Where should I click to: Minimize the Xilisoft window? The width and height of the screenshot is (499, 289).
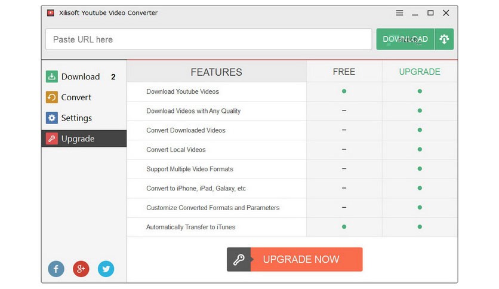415,14
